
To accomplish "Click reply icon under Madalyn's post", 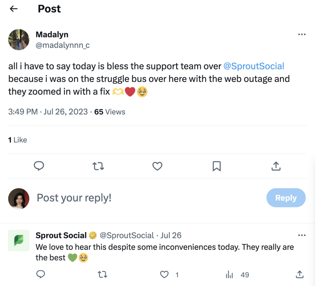I will (x=39, y=166).
